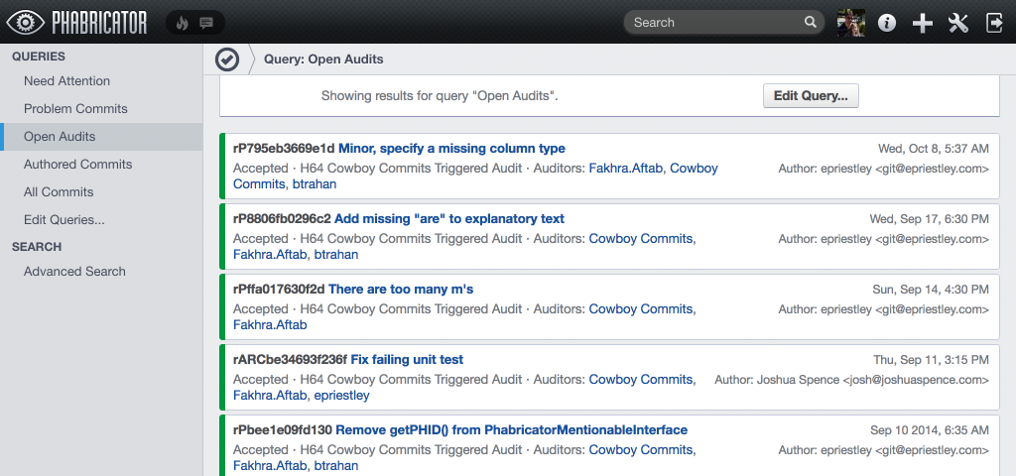
Task: Open commit 'There are too many m's'
Action: click(401, 290)
